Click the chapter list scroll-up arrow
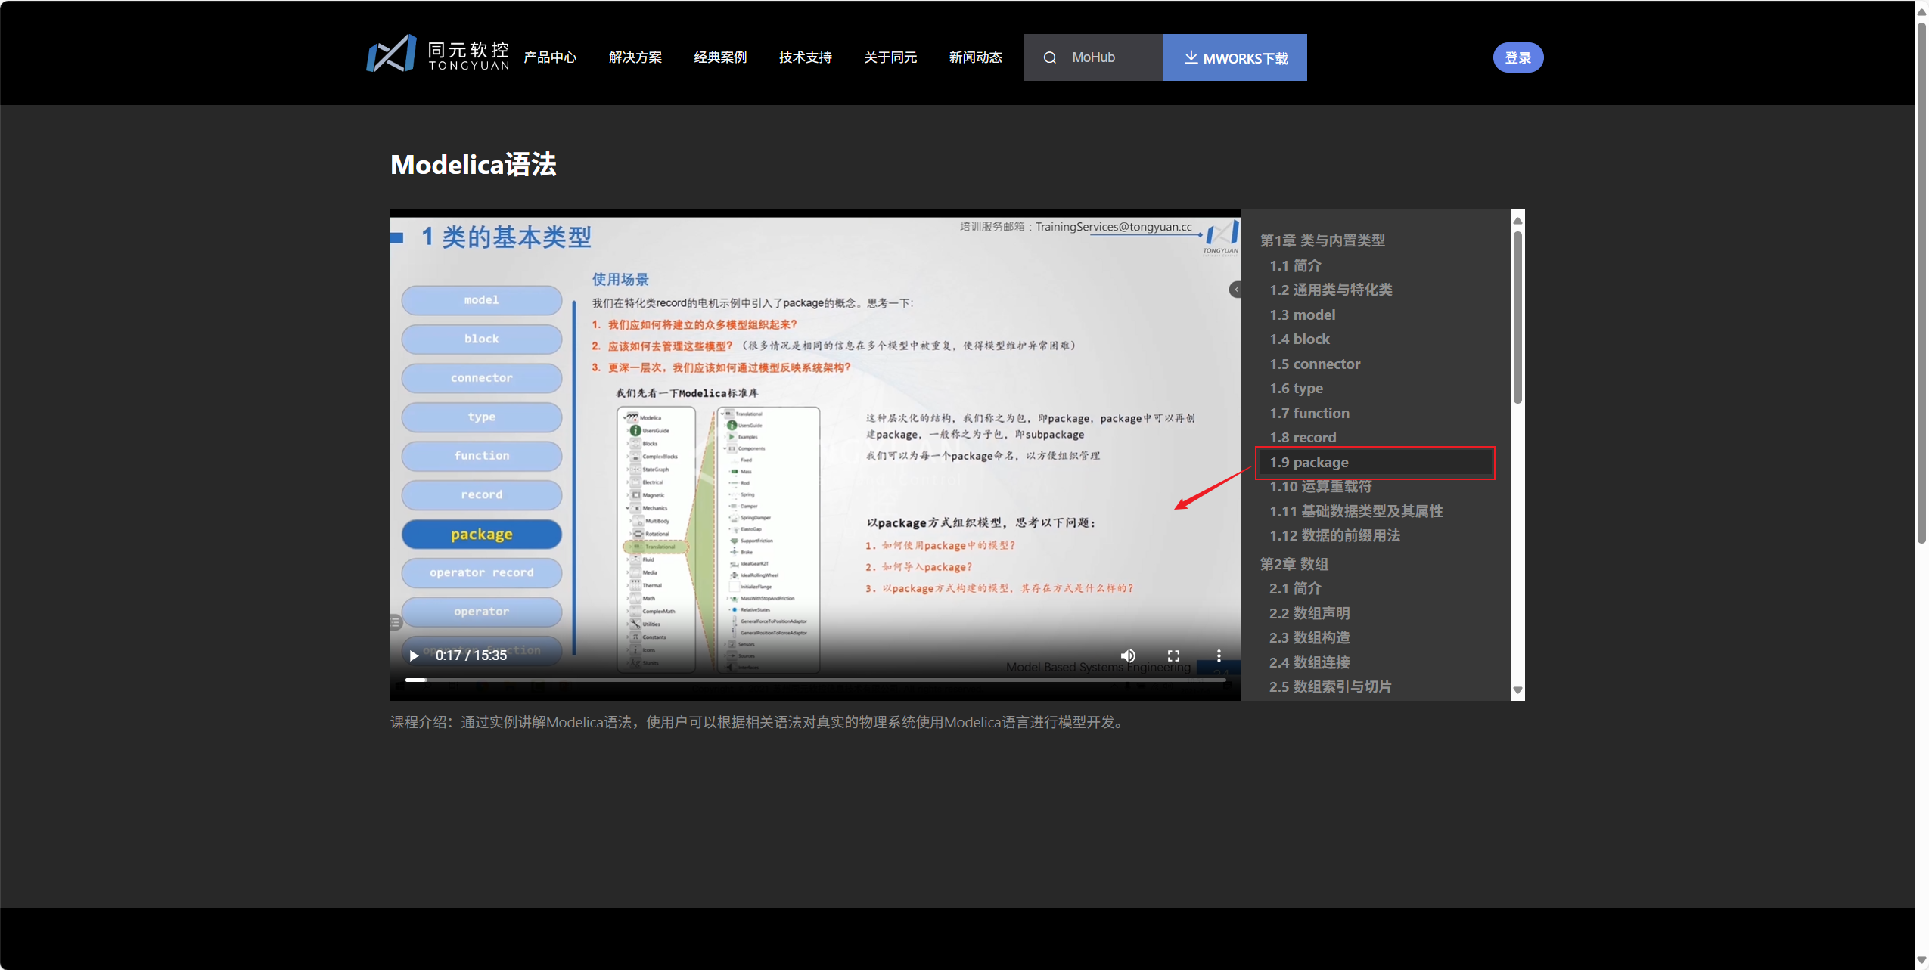The width and height of the screenshot is (1929, 970). 1517,220
